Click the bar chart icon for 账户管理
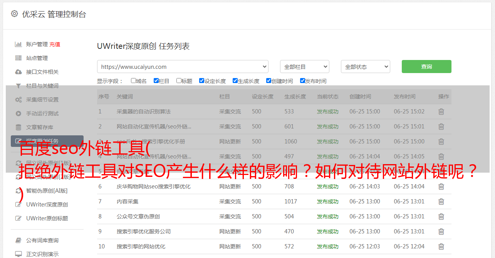This screenshot has width=495, height=258. [x=18, y=44]
